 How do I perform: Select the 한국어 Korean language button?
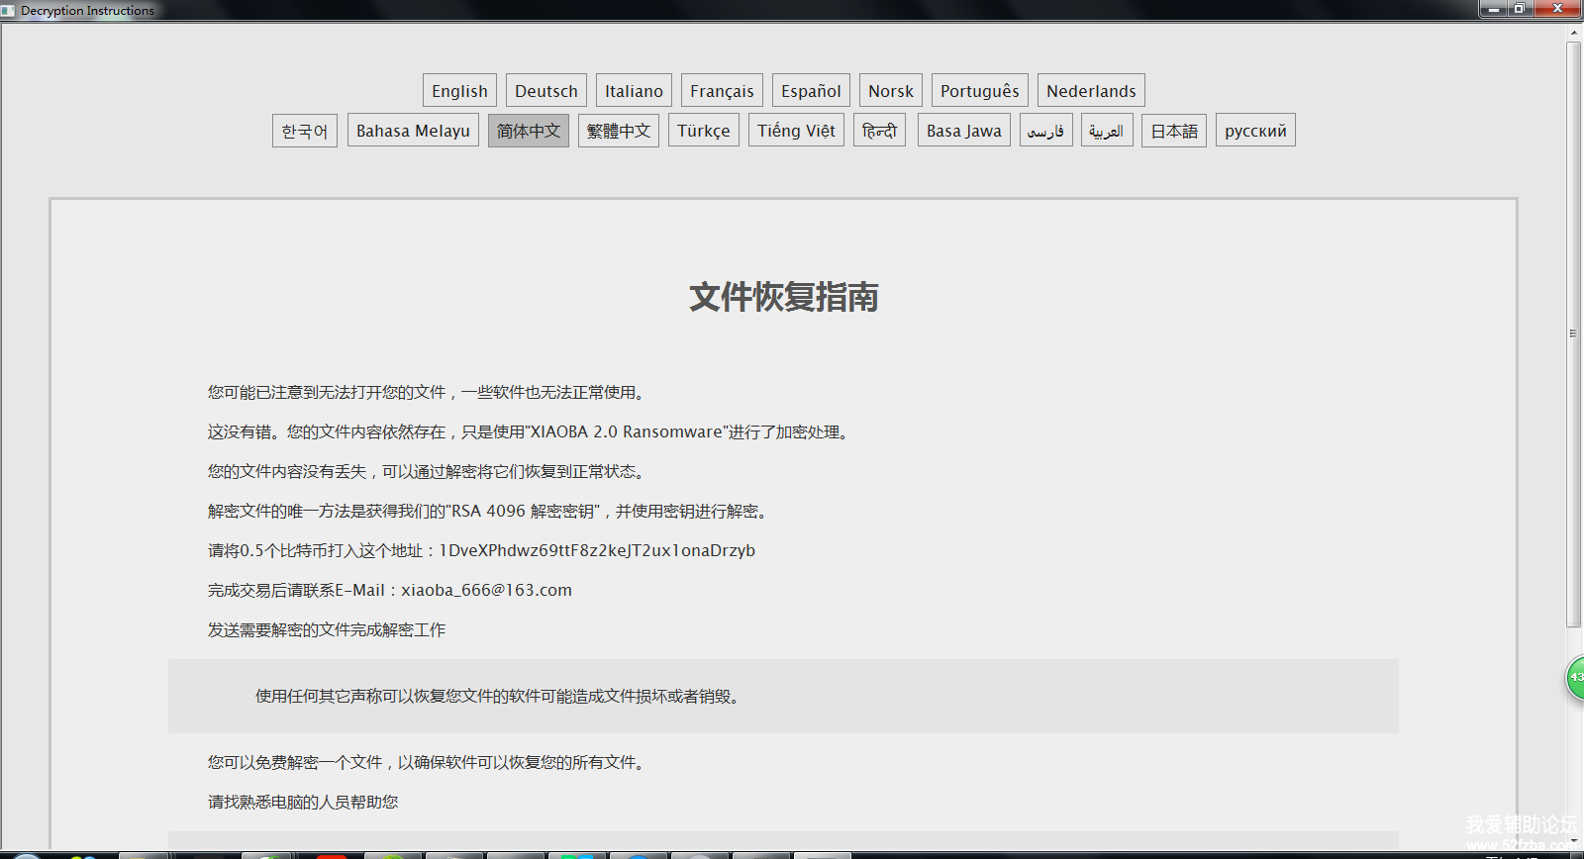(x=305, y=131)
